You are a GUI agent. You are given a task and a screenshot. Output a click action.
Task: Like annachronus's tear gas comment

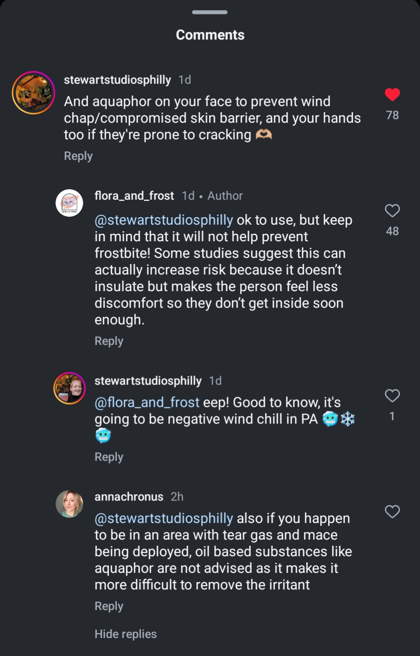pos(392,511)
